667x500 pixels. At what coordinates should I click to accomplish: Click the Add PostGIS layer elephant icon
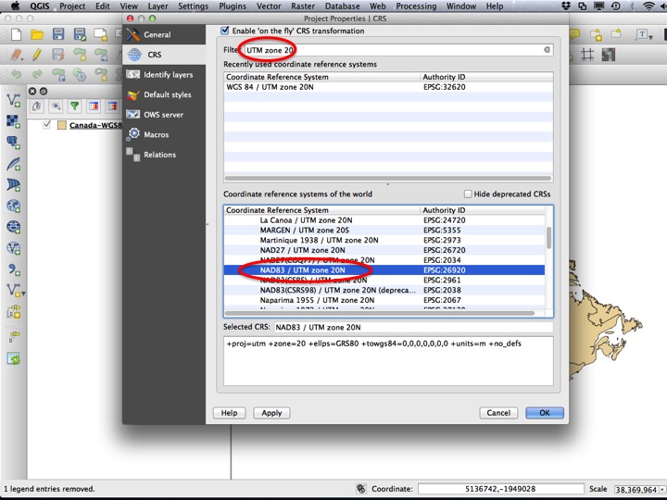(x=13, y=143)
